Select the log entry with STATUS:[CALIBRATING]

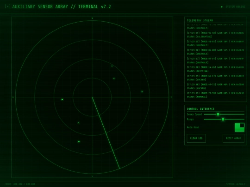[x=215, y=35]
